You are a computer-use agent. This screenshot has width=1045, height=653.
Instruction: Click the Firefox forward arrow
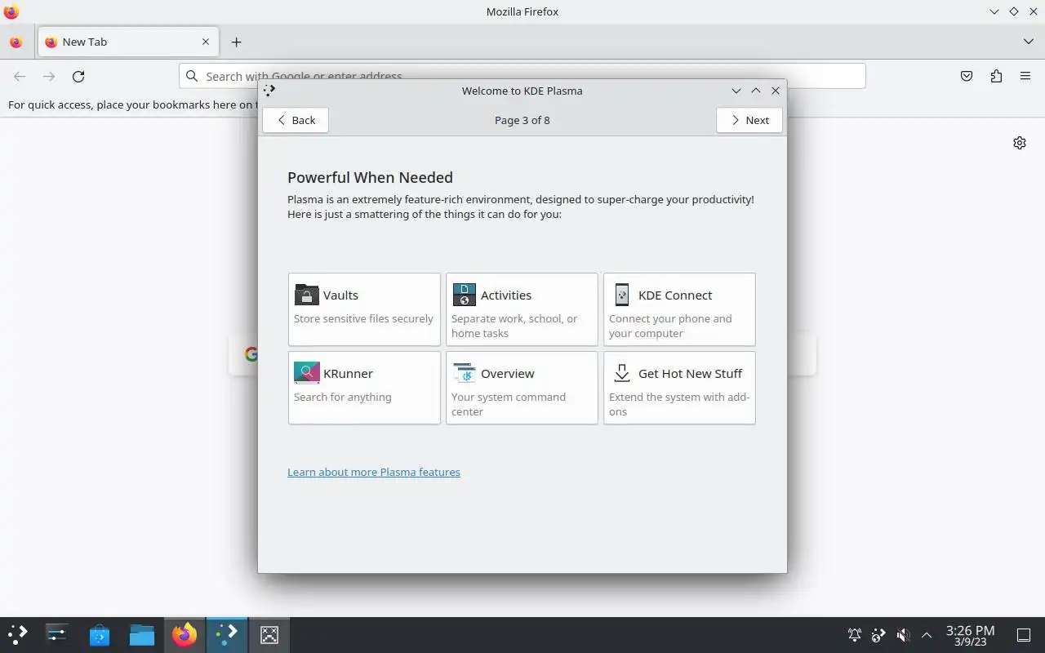click(x=49, y=76)
